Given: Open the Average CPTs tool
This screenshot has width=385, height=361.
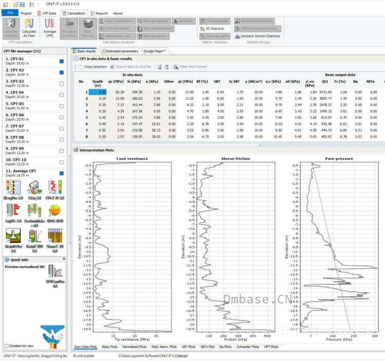Looking at the screenshot, I should 50,28.
